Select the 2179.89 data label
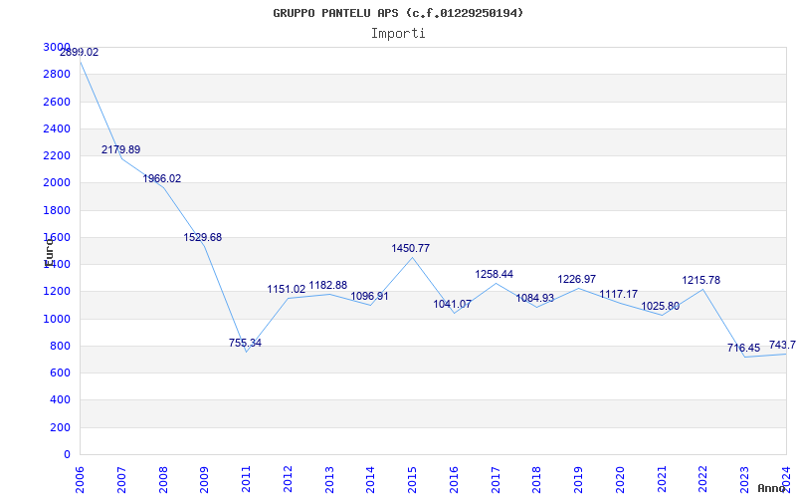The width and height of the screenshot is (796, 498). click(120, 149)
